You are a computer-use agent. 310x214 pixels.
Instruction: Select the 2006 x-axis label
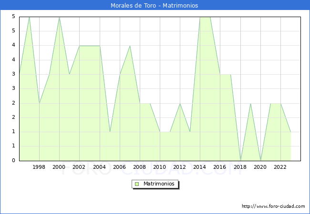tap(119, 167)
